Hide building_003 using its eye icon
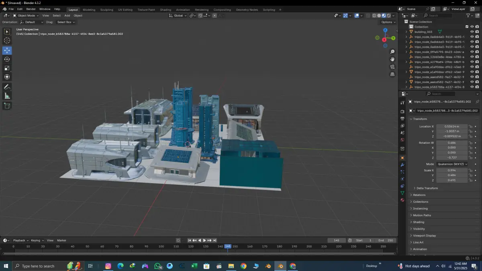The width and height of the screenshot is (482, 271). coord(472,32)
